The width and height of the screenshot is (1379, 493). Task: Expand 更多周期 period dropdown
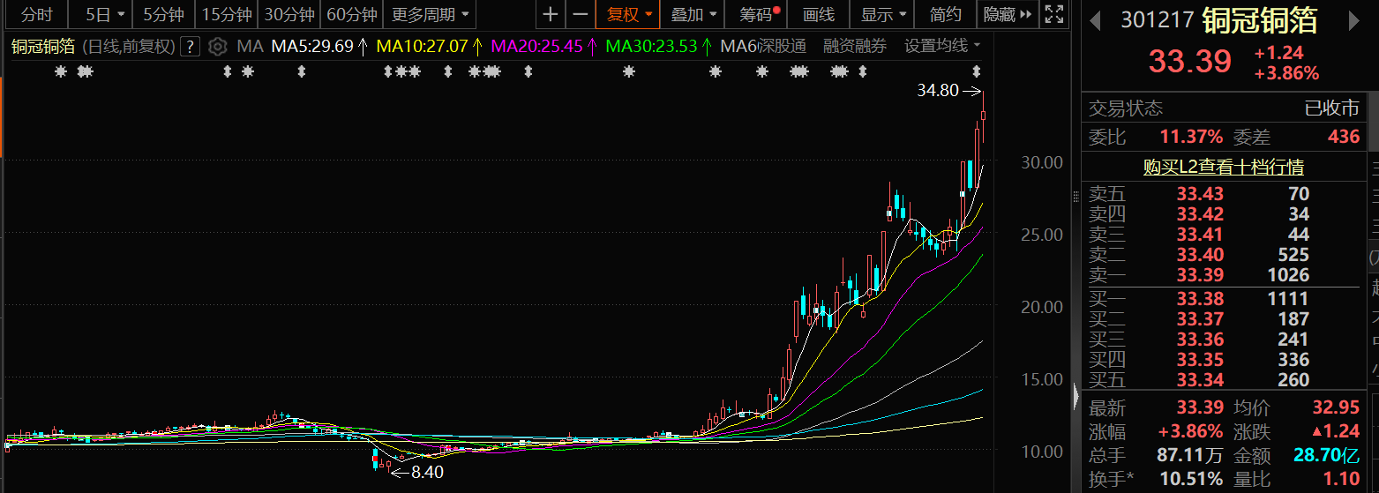pyautogui.click(x=431, y=14)
